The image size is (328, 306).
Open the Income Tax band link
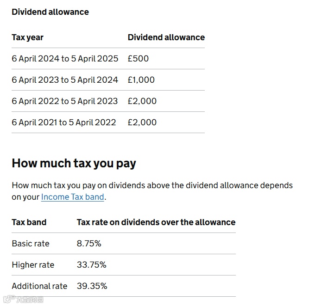(72, 197)
